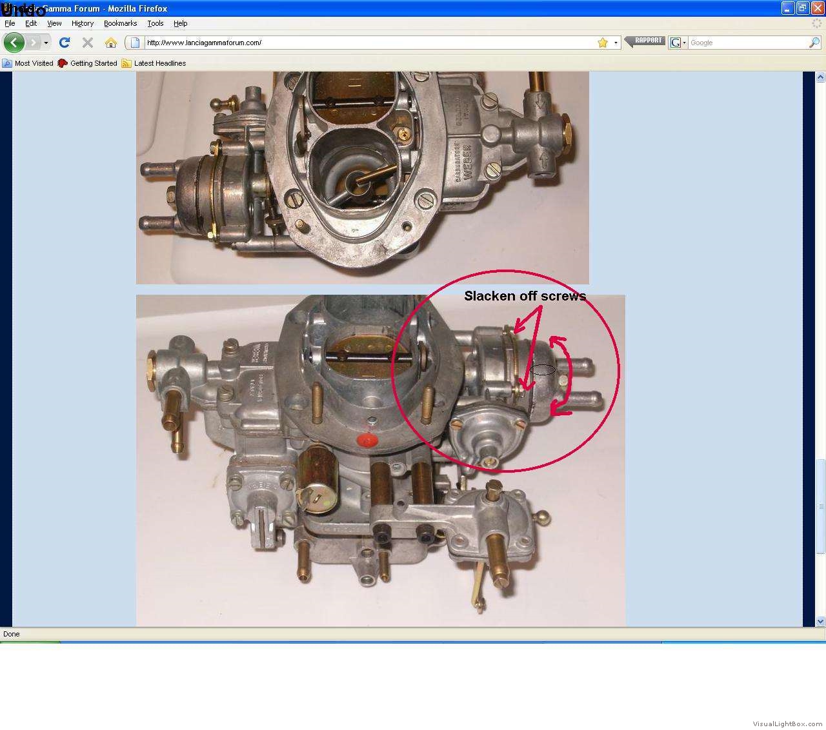Open the Tools menu
This screenshot has width=826, height=730.
click(156, 23)
